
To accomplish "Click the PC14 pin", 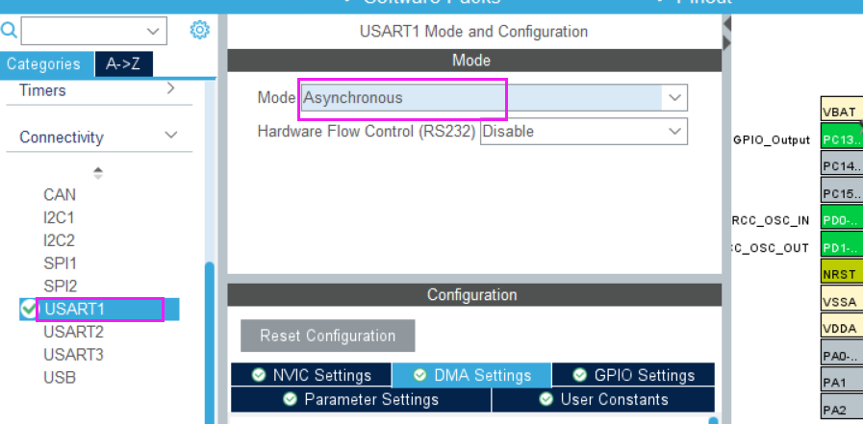I will click(842, 163).
